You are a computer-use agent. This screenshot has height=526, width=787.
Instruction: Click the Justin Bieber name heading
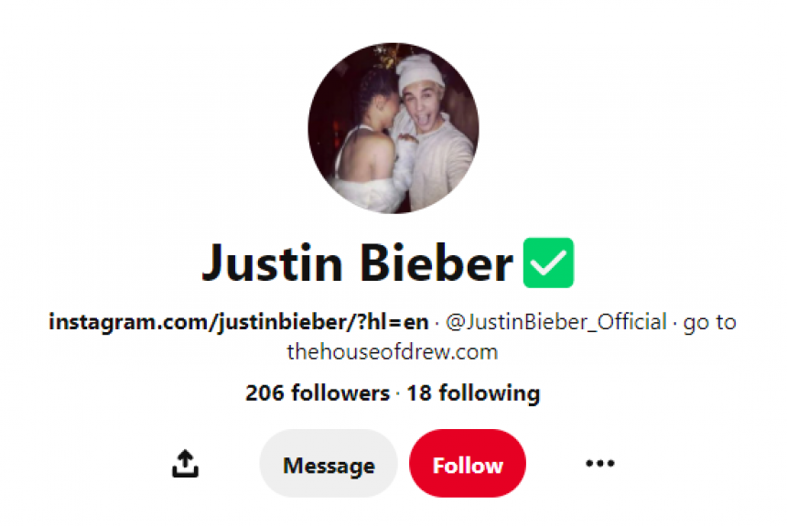(x=358, y=263)
